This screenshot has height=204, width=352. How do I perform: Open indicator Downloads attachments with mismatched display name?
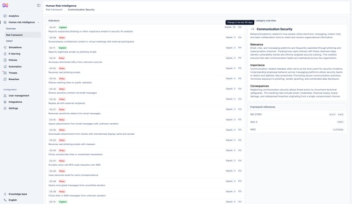[x=145, y=132]
